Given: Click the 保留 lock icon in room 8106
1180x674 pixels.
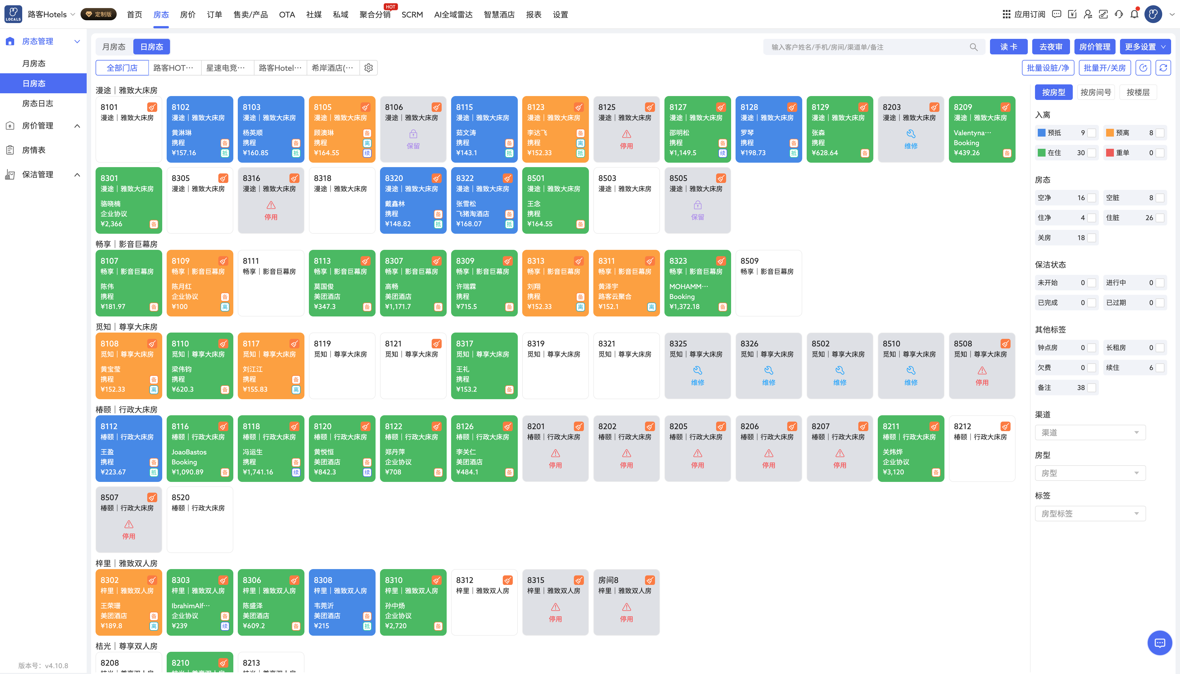Looking at the screenshot, I should pos(413,134).
